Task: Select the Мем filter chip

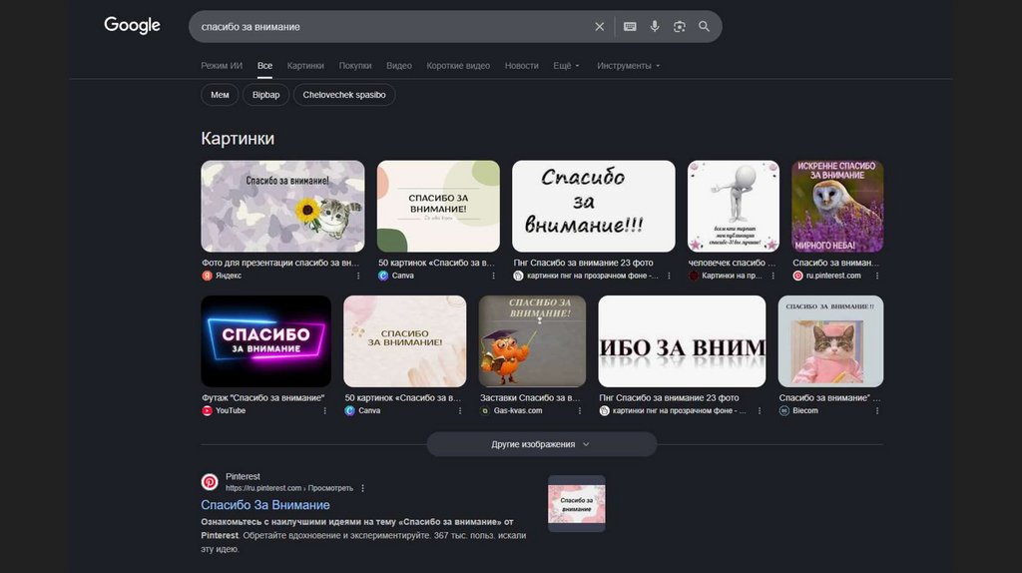Action: (220, 95)
